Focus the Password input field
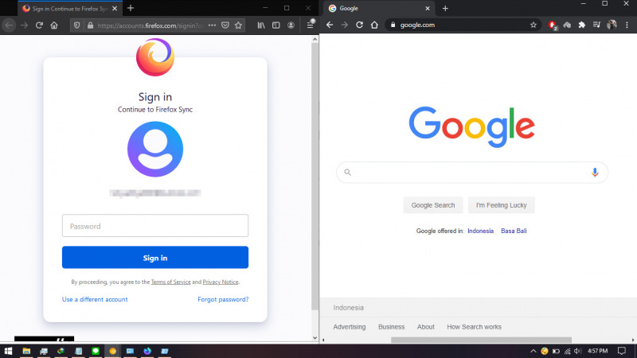 pos(155,226)
